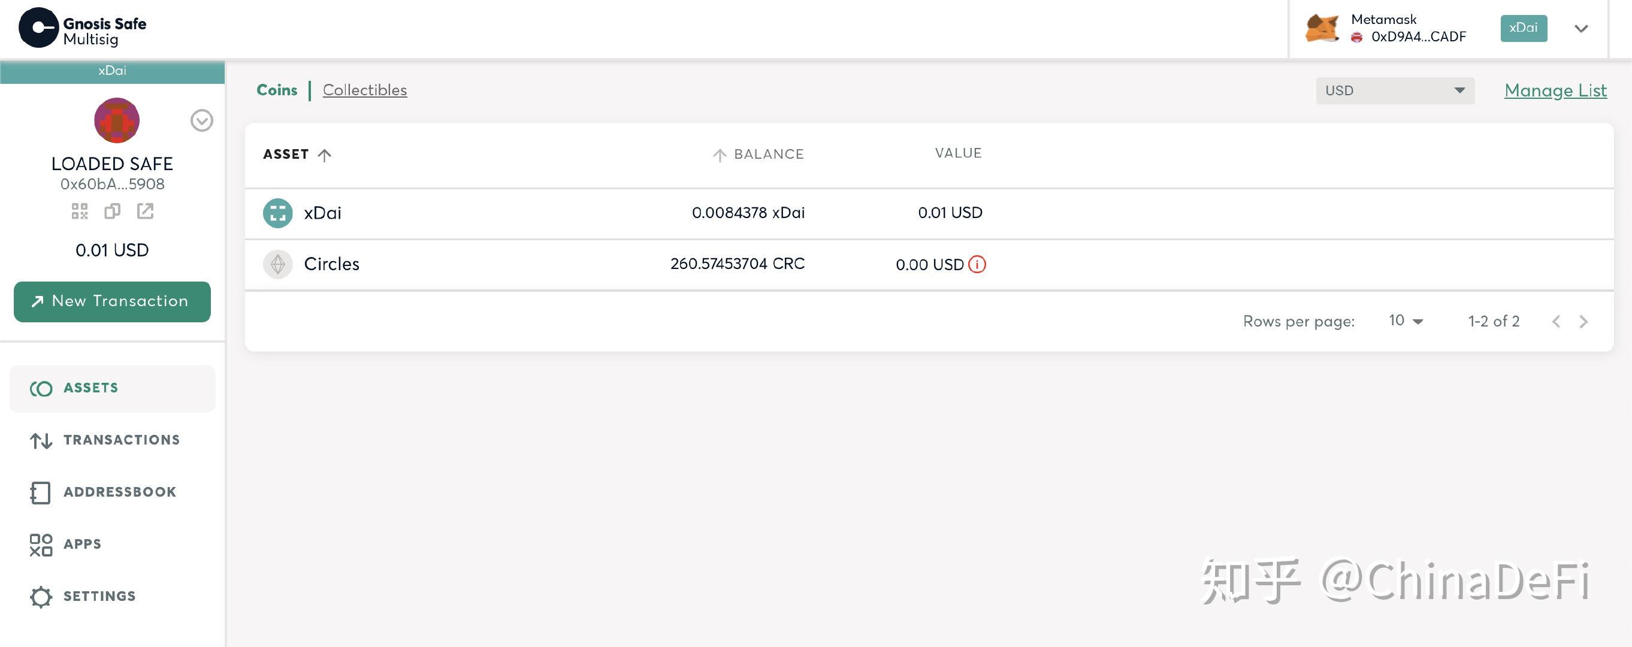Click the Apps sidebar icon

coord(40,543)
